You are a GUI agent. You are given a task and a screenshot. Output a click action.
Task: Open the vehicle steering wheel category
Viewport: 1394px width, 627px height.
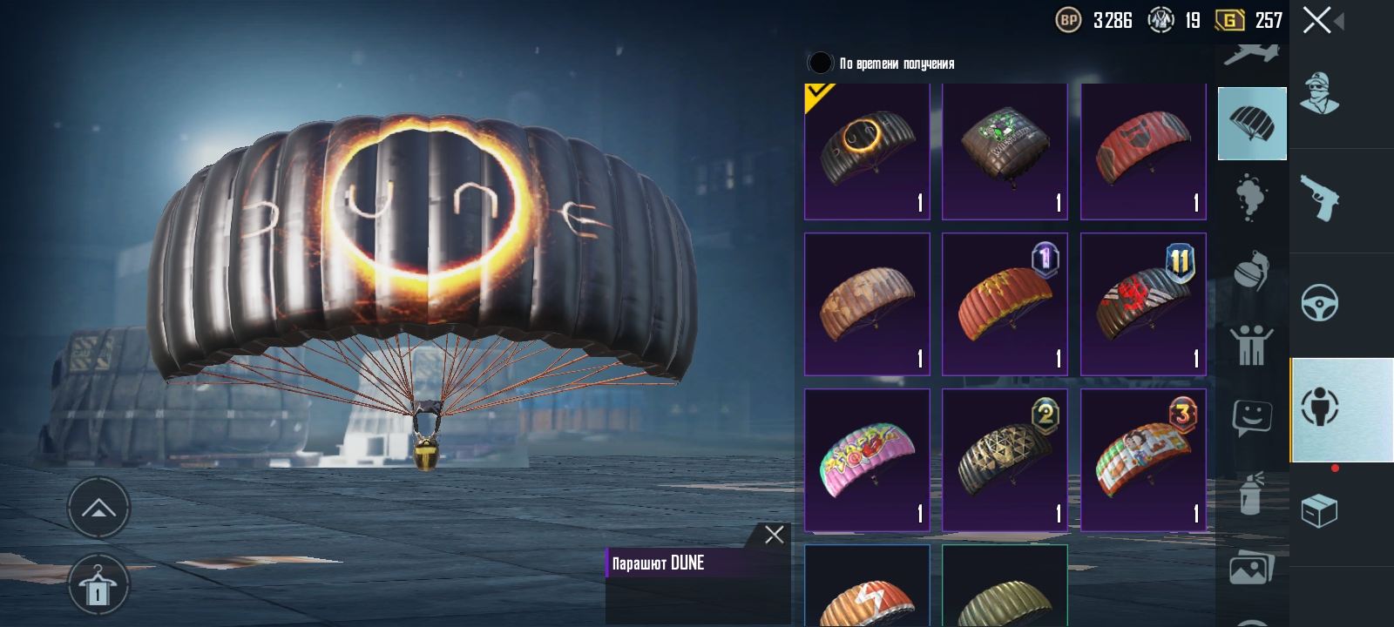[1319, 303]
